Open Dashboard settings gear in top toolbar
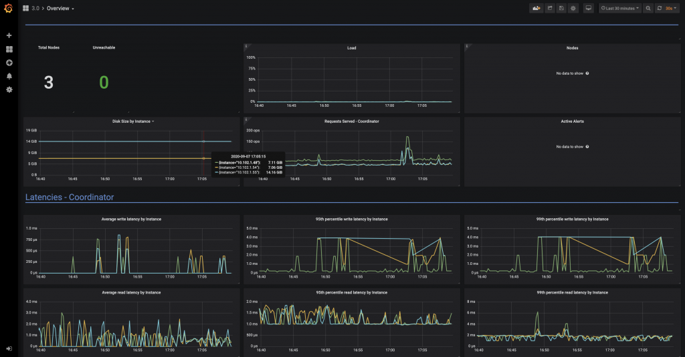685x357 pixels. [573, 8]
